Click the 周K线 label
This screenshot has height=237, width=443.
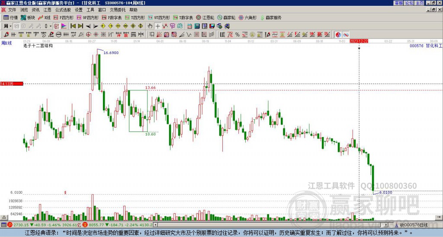tap(6, 43)
